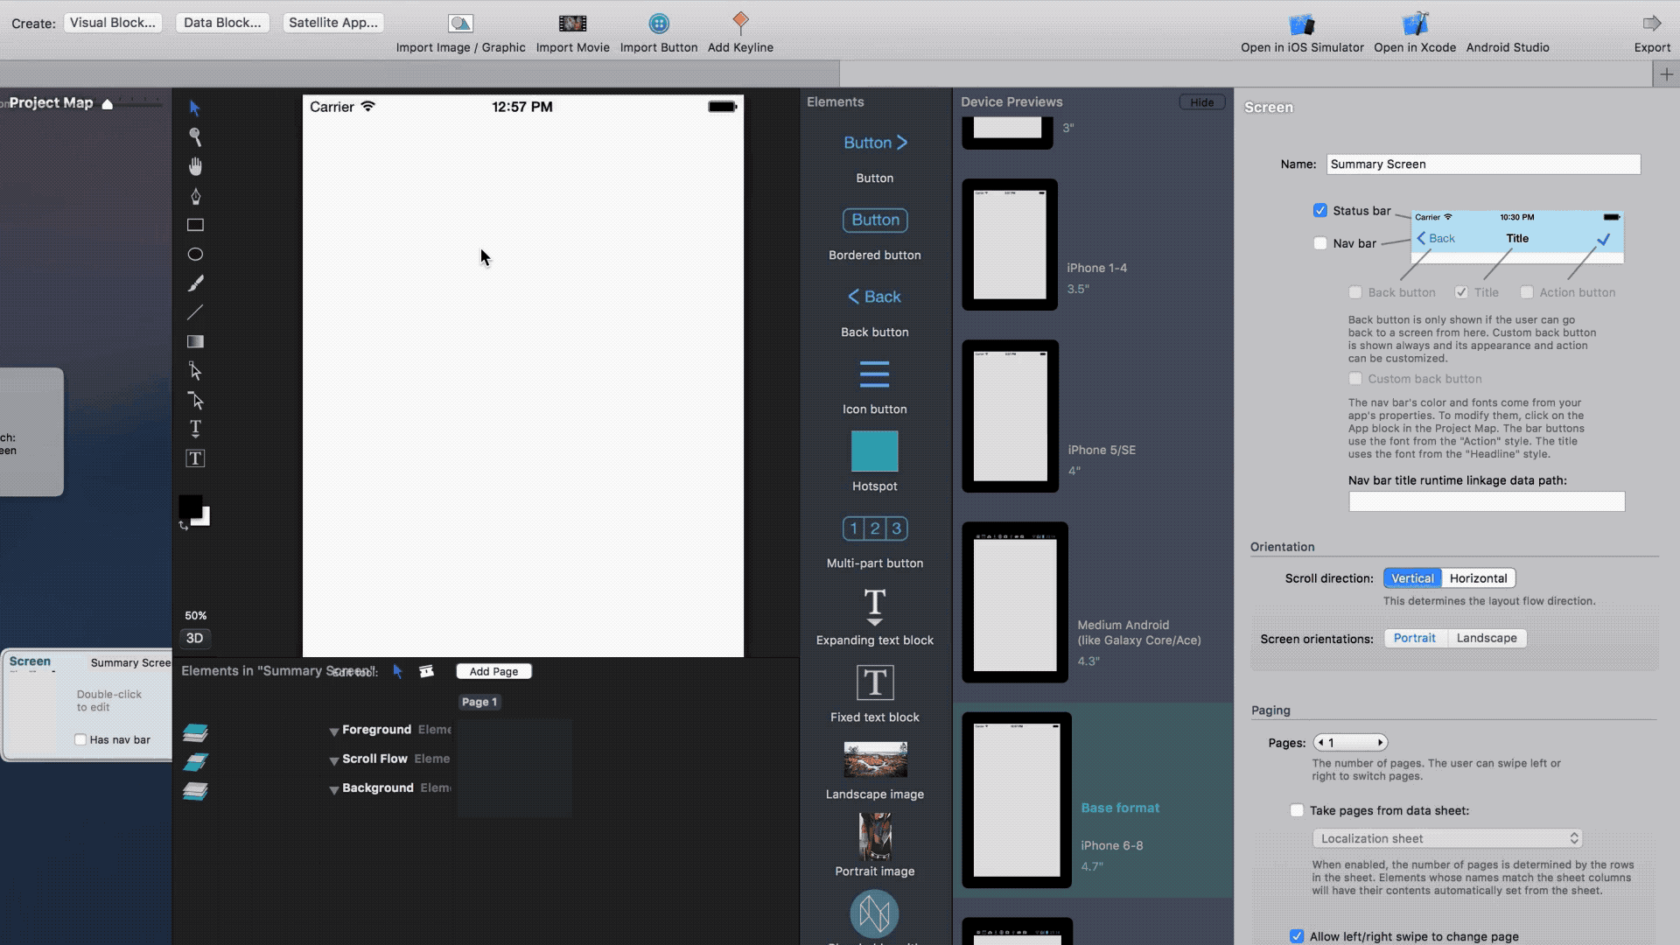Click Add Keyline icon
This screenshot has height=945, width=1680.
(740, 22)
